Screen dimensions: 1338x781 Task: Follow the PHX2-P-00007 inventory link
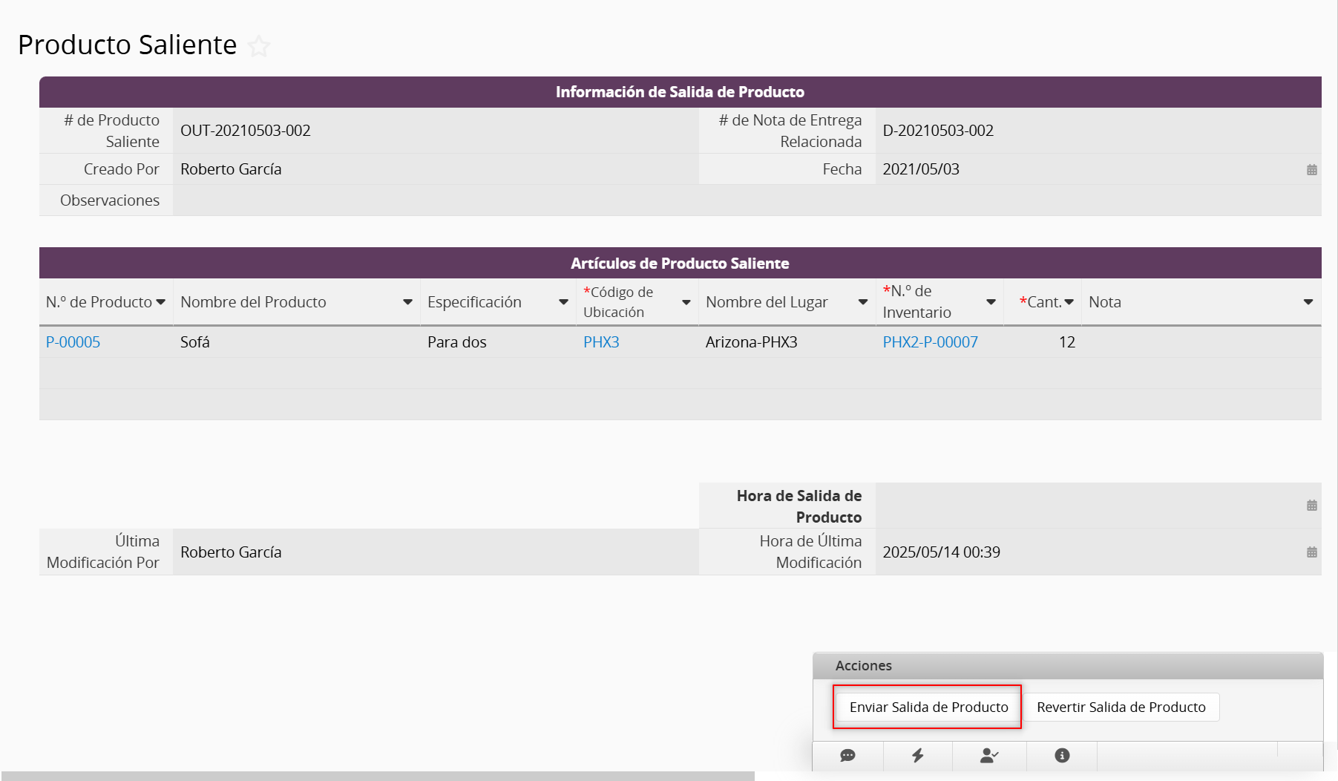click(x=930, y=342)
